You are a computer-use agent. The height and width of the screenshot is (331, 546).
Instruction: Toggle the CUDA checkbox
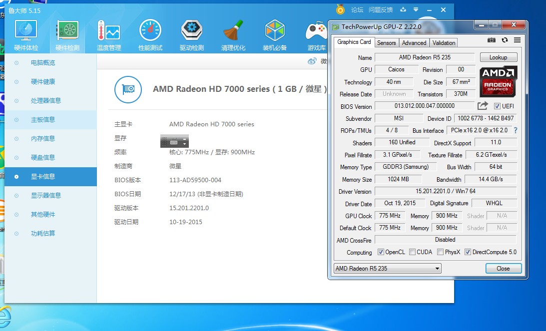(x=412, y=252)
